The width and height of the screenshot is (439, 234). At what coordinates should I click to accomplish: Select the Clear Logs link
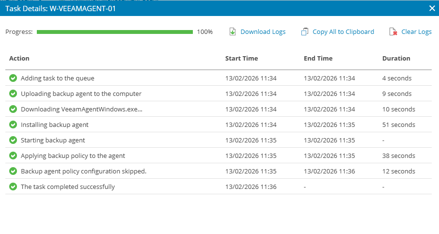tap(416, 32)
